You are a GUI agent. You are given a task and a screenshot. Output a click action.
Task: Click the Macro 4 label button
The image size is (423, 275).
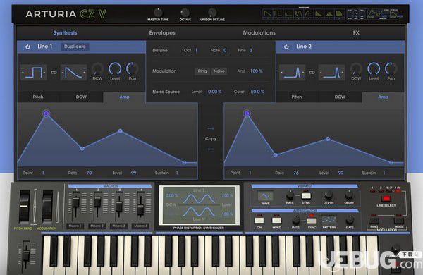[x=140, y=226]
